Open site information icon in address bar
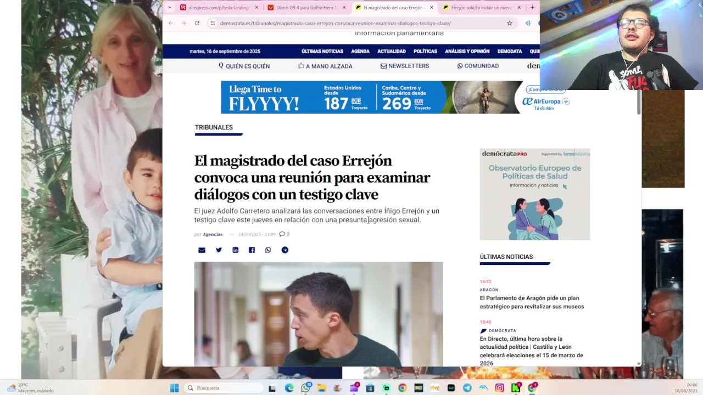Viewport: 703px width, 395px height. 213,23
